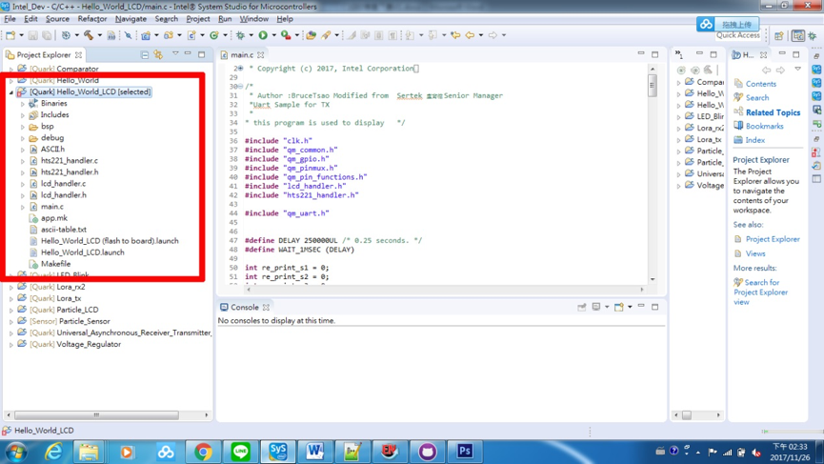Click the Build (hammer) toolbar icon
824x464 pixels.
coord(89,35)
